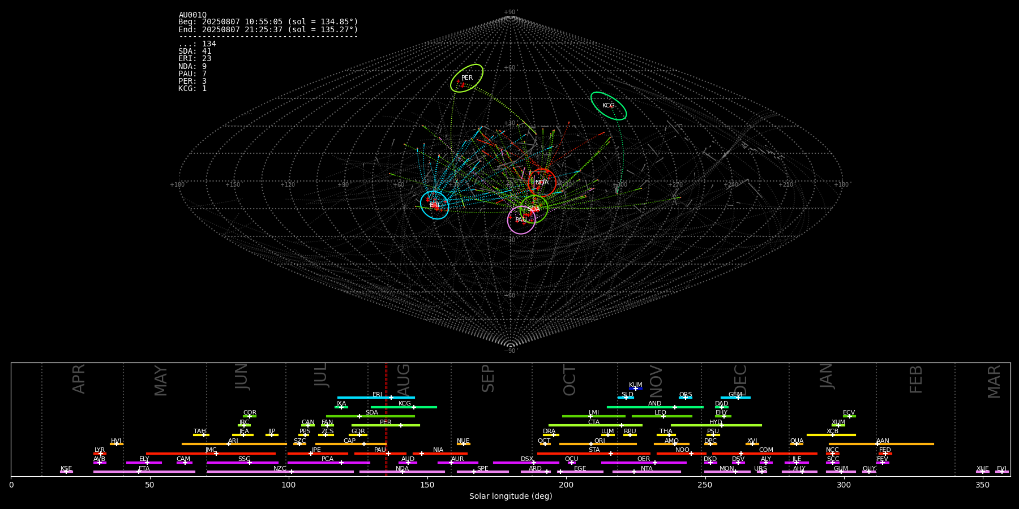Select the ETA shower bar in the timeline
This screenshot has height=509, width=1019.
(x=144, y=471)
